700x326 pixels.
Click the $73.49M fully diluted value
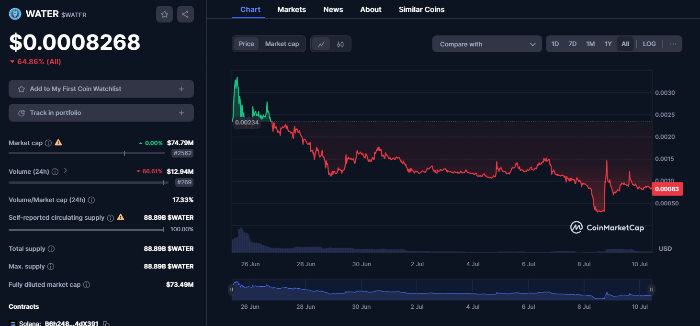(x=180, y=285)
